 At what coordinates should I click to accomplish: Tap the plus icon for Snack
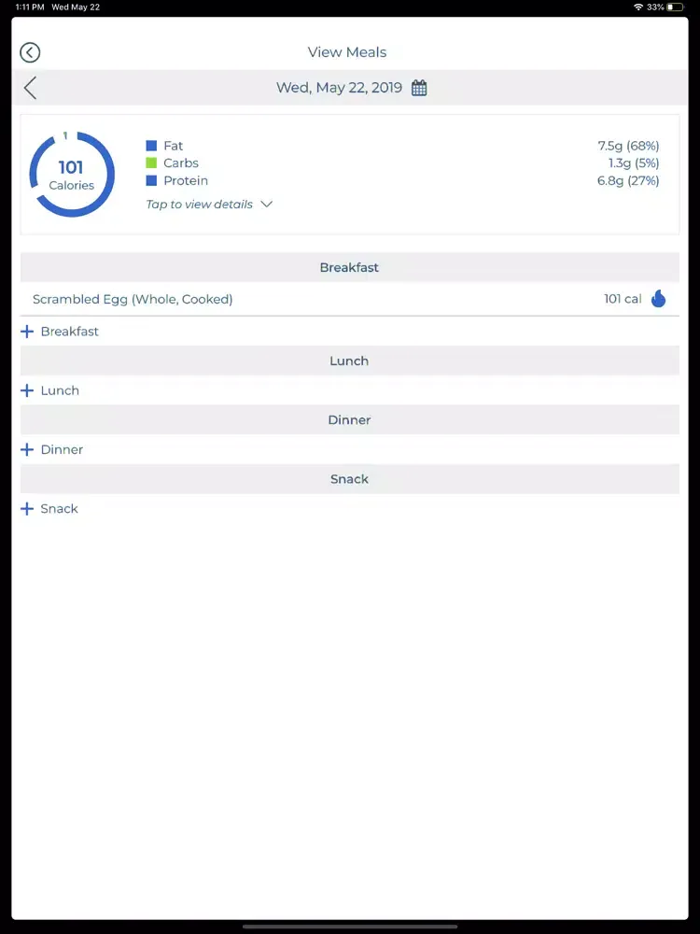click(x=27, y=508)
